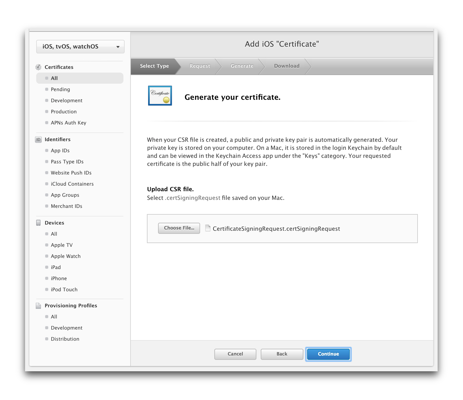Image resolution: width=463 pixels, height=400 pixels.
Task: Click the Provisioning Profiles document icon
Action: coord(38,306)
